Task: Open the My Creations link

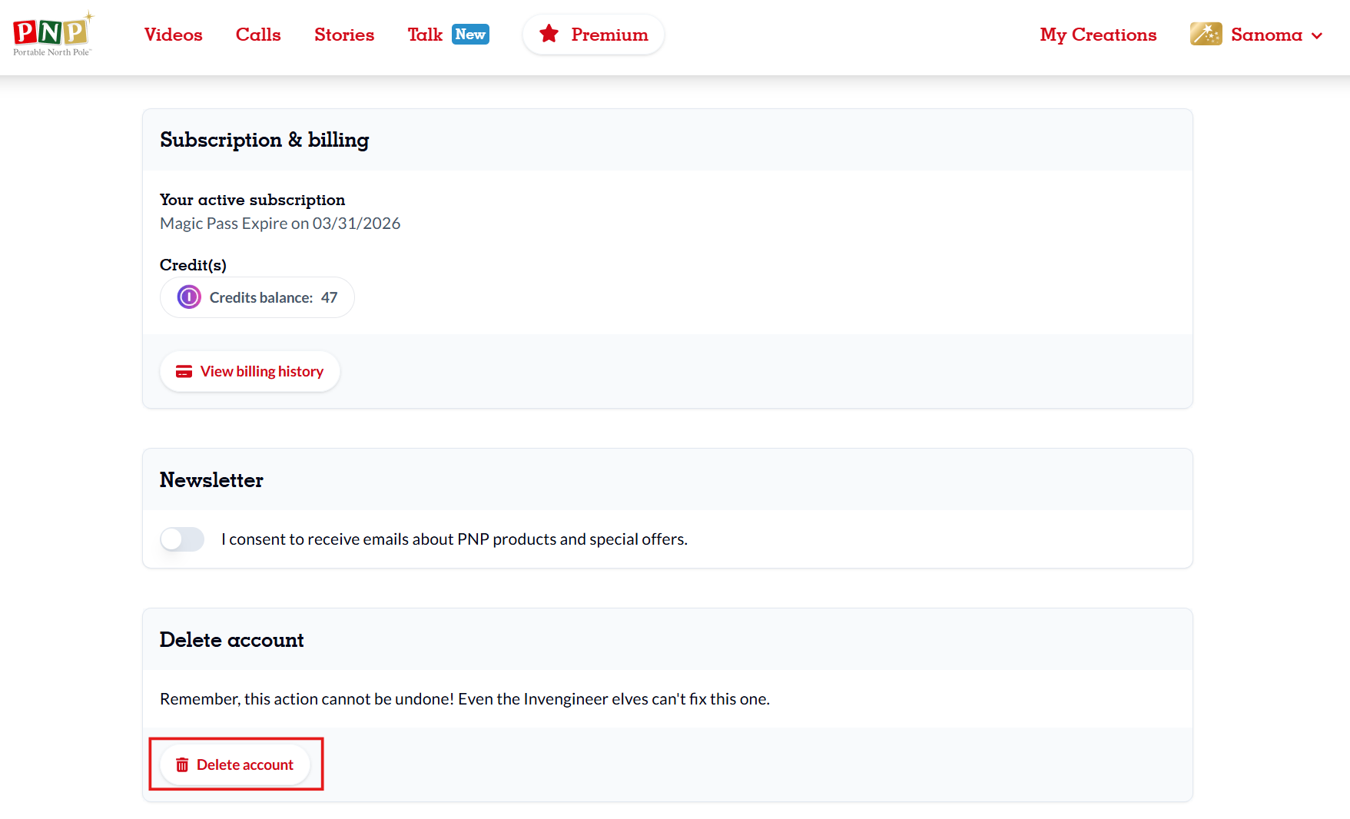Action: [1098, 35]
